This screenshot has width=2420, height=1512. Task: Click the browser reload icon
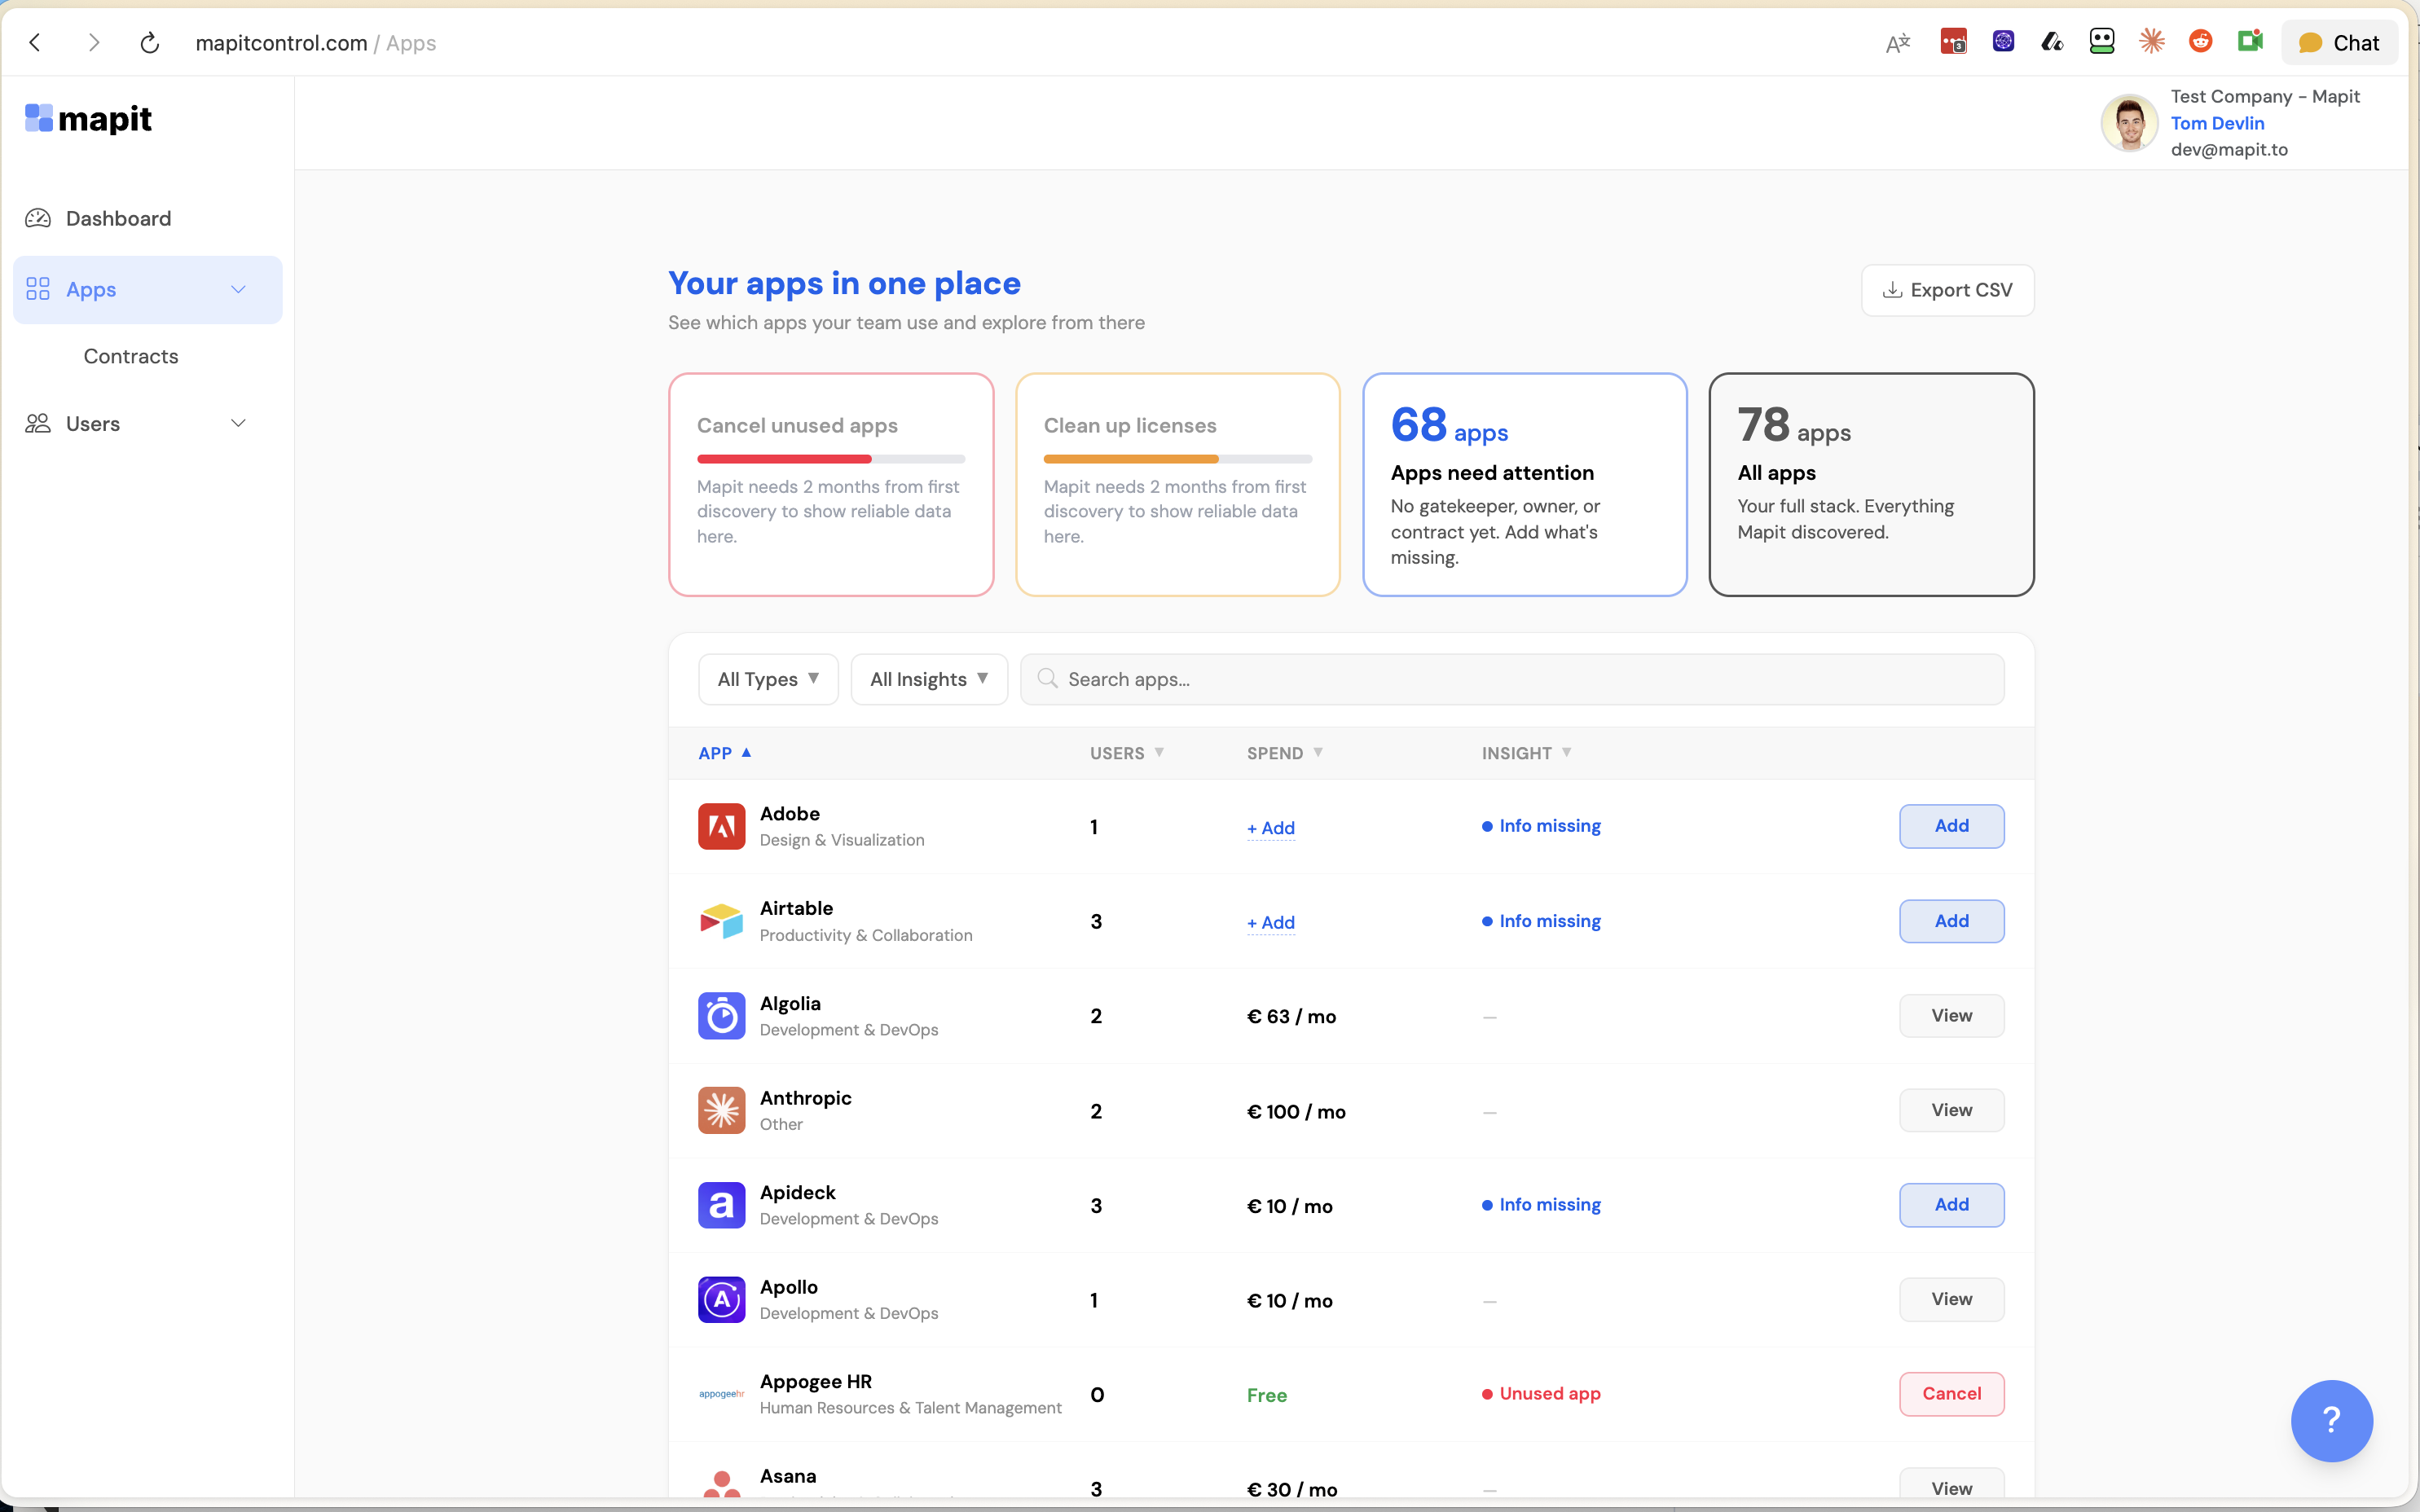coord(150,43)
